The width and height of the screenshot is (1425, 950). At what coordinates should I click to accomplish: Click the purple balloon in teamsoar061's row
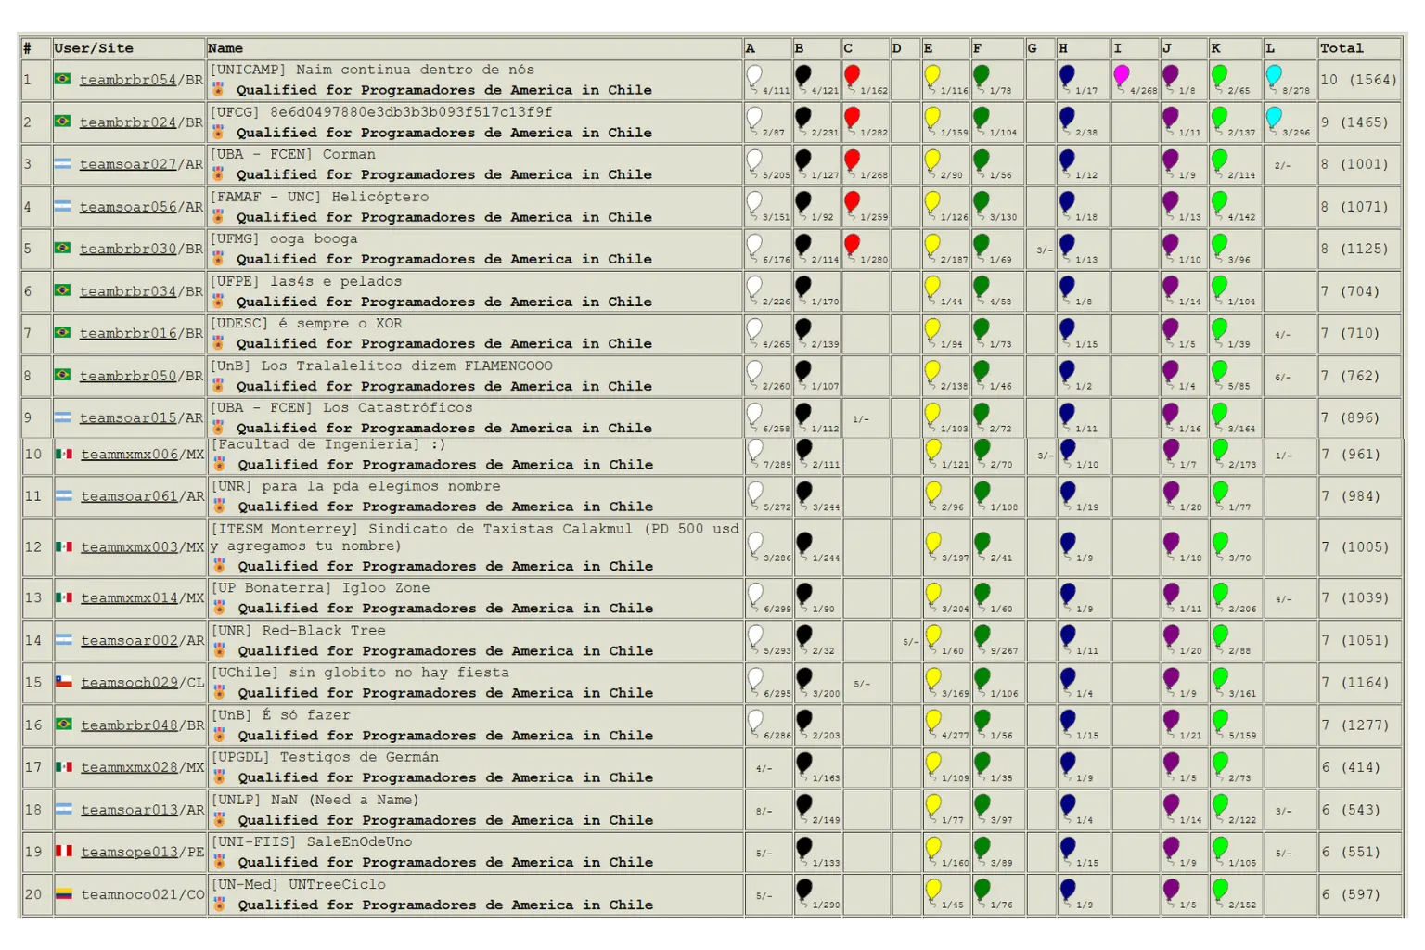[1172, 492]
